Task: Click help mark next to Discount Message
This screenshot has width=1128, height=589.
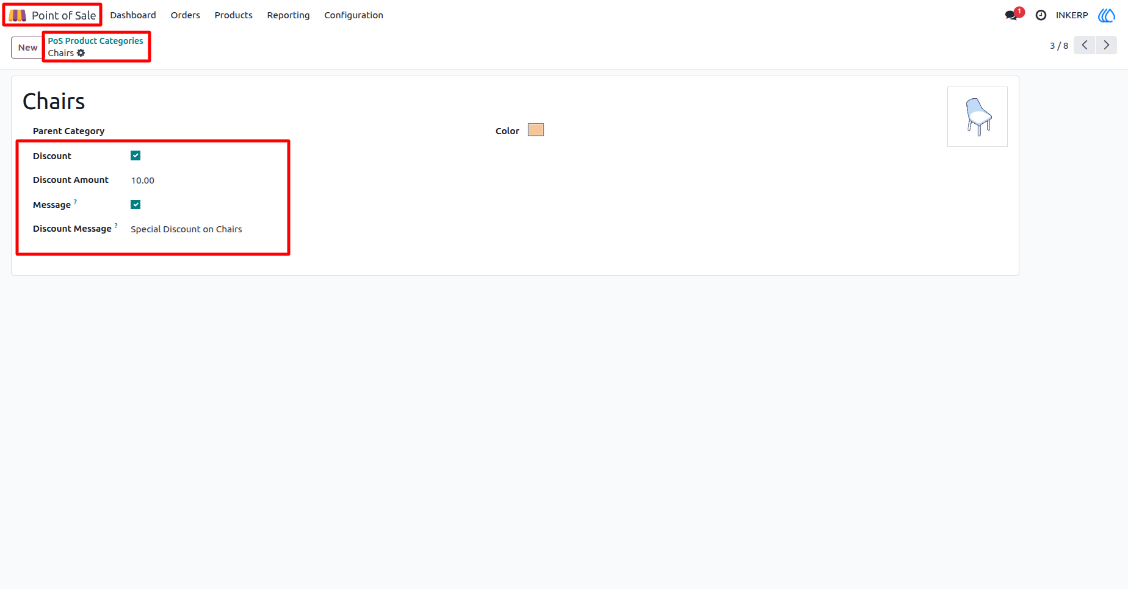Action: tap(116, 225)
